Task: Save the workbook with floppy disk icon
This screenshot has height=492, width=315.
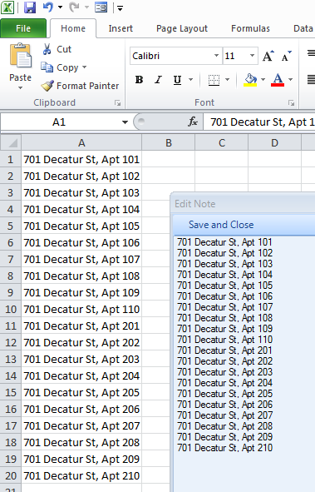Action: (30, 7)
